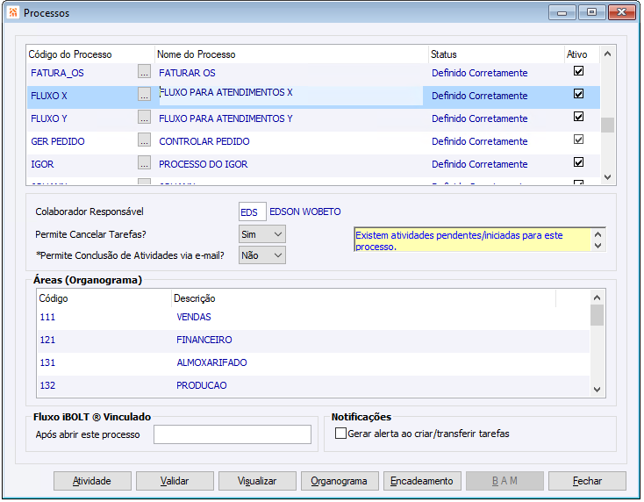
Task: Click the PROCESSO DO IGOR process name
Action: [x=203, y=164]
